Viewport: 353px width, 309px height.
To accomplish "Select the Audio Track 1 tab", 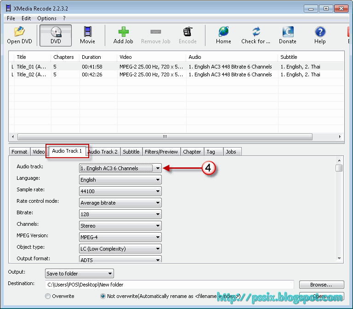I will (x=67, y=151).
